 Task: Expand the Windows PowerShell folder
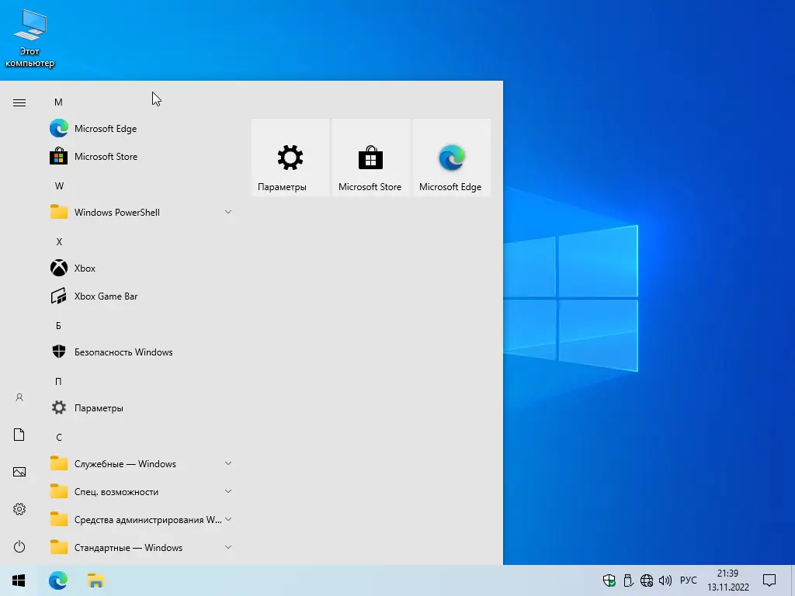(x=141, y=213)
